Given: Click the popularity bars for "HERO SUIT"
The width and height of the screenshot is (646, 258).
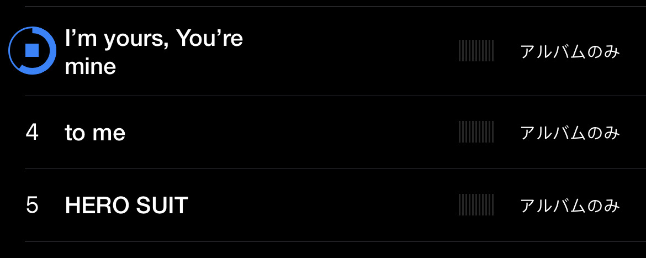Looking at the screenshot, I should [x=476, y=205].
